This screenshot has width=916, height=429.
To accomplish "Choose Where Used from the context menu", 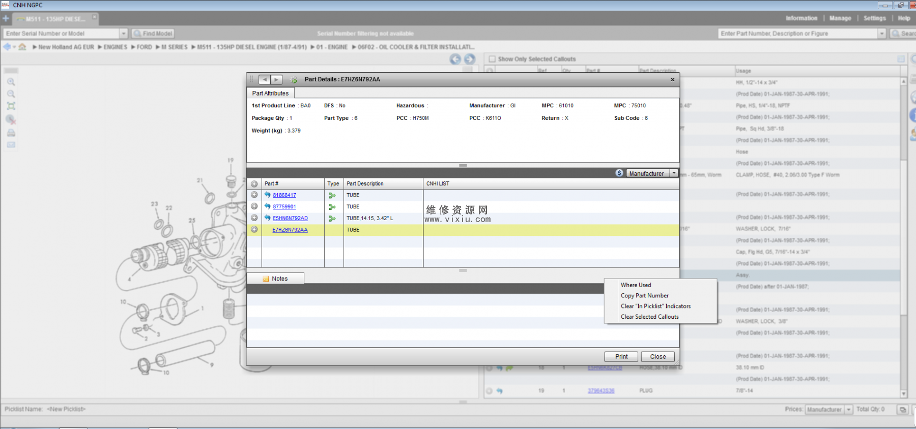I will click(x=636, y=285).
